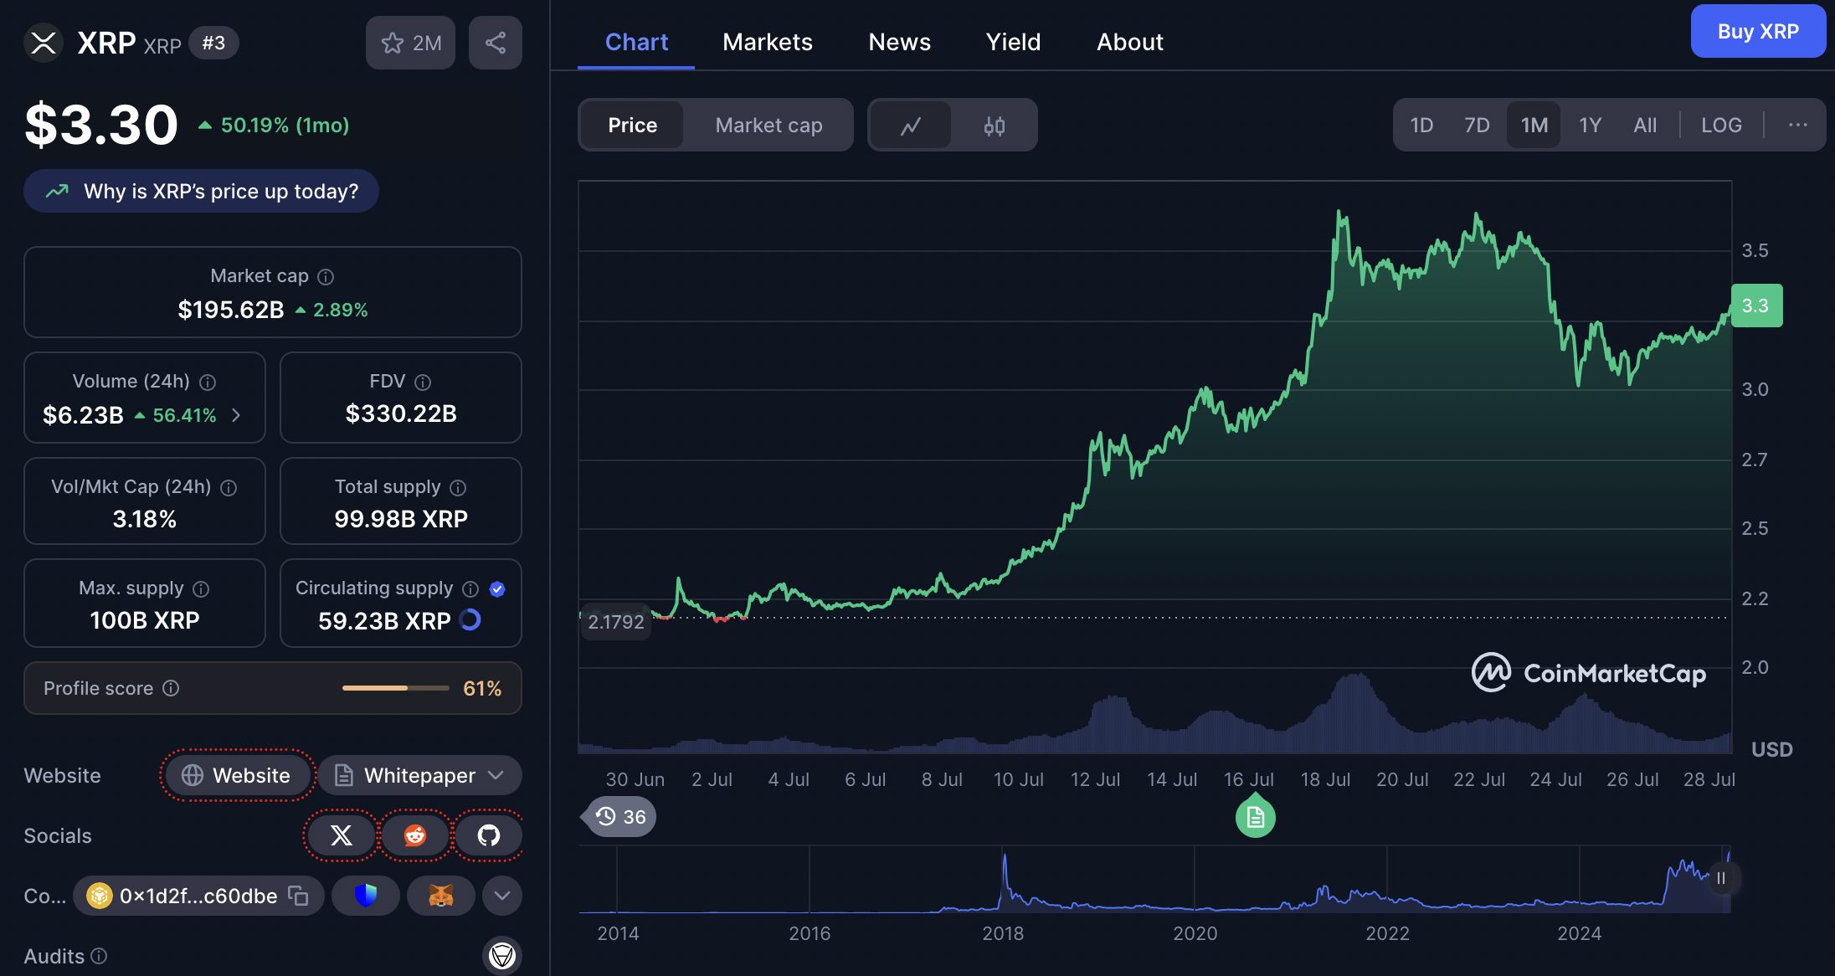Click the audit provider logo icon
The image size is (1835, 976).
(x=502, y=955)
